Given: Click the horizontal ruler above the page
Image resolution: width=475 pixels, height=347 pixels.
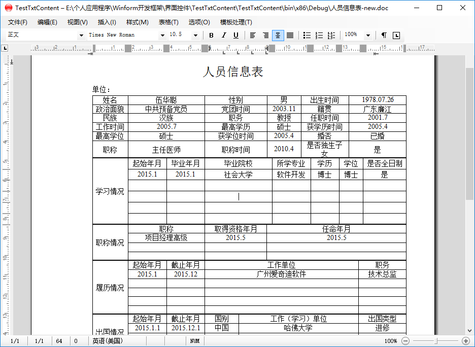Looking at the screenshot, I should pos(232,48).
